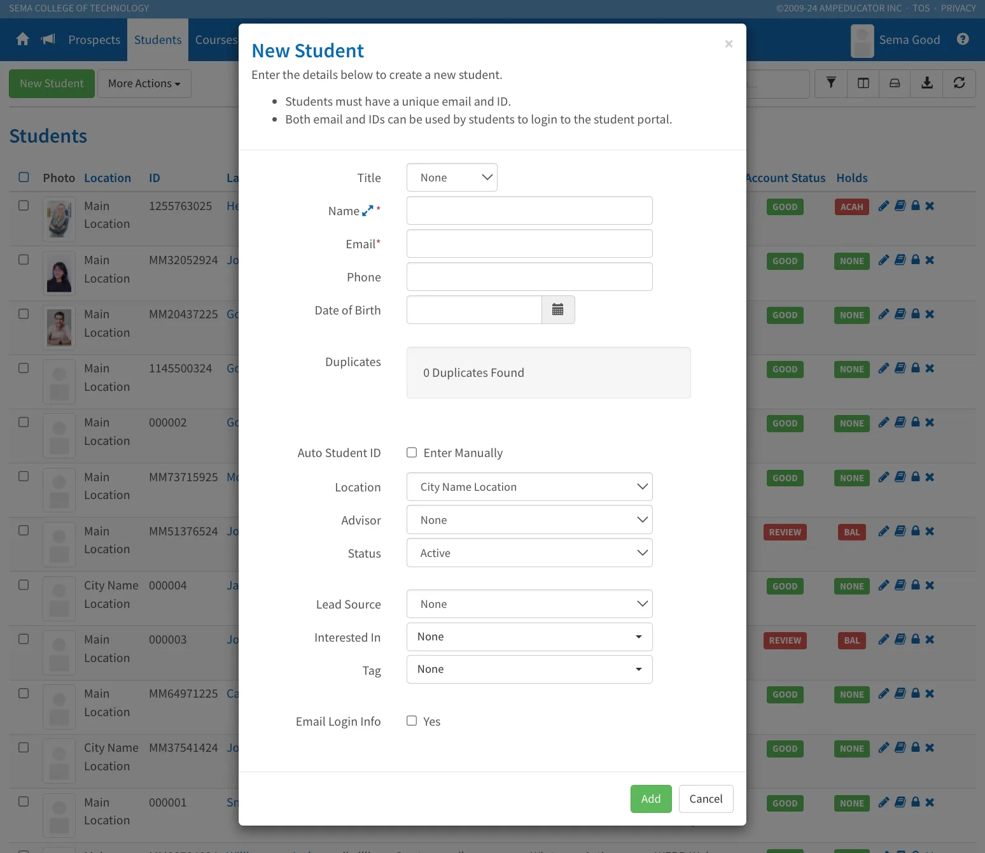Click the download export icon
985x853 pixels.
(x=927, y=83)
